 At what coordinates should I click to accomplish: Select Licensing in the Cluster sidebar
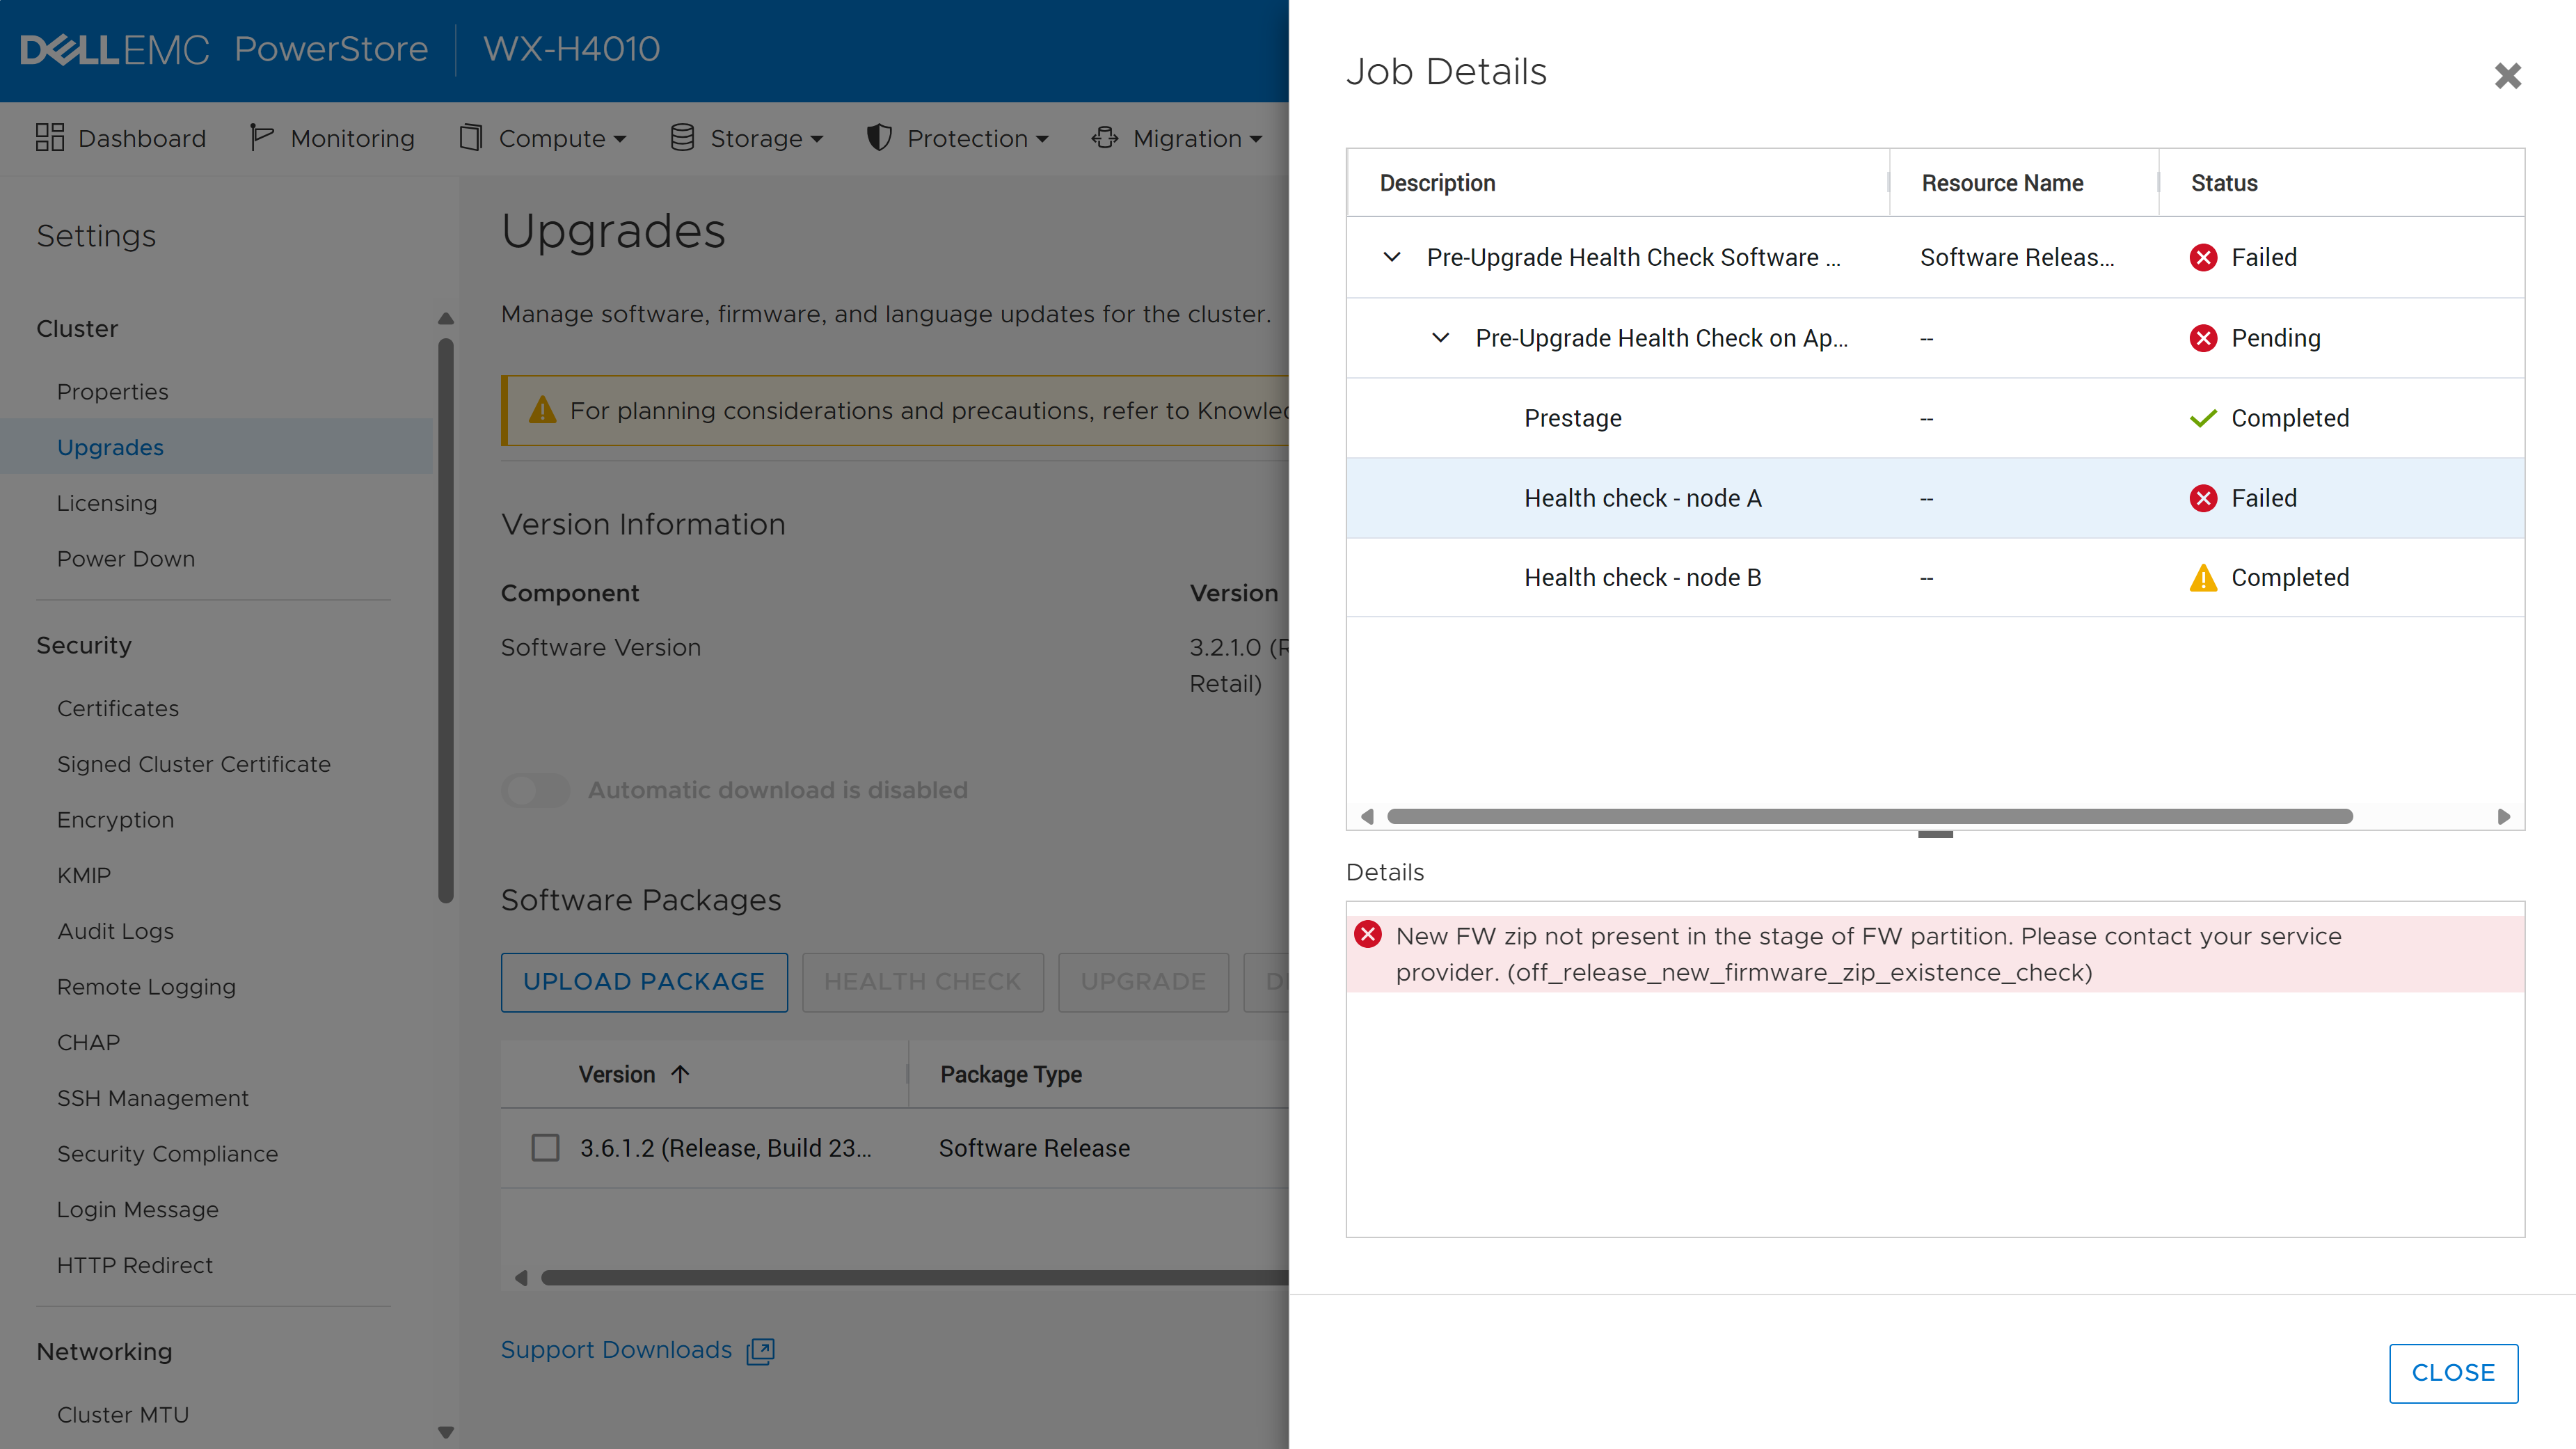click(x=107, y=503)
